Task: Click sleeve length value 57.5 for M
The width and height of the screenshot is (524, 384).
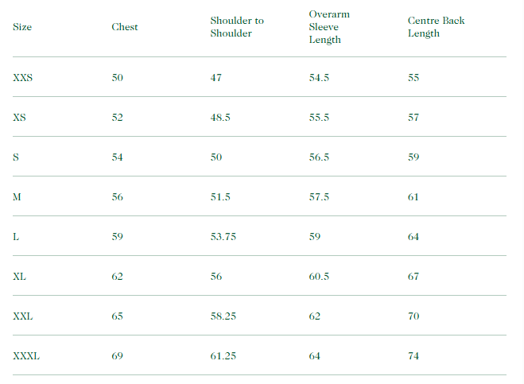Action: click(319, 197)
